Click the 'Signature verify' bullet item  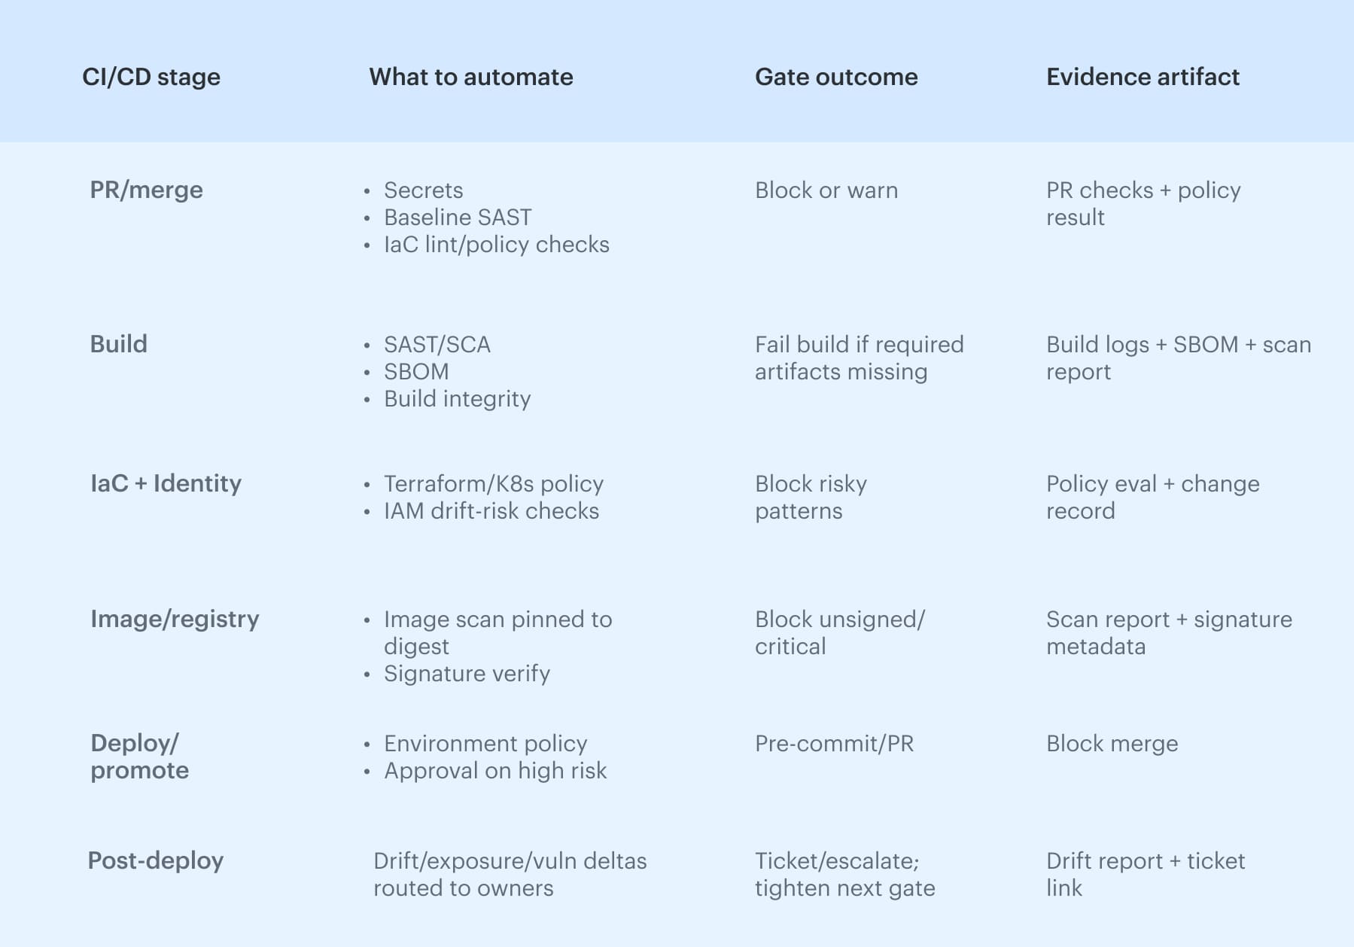tap(467, 674)
